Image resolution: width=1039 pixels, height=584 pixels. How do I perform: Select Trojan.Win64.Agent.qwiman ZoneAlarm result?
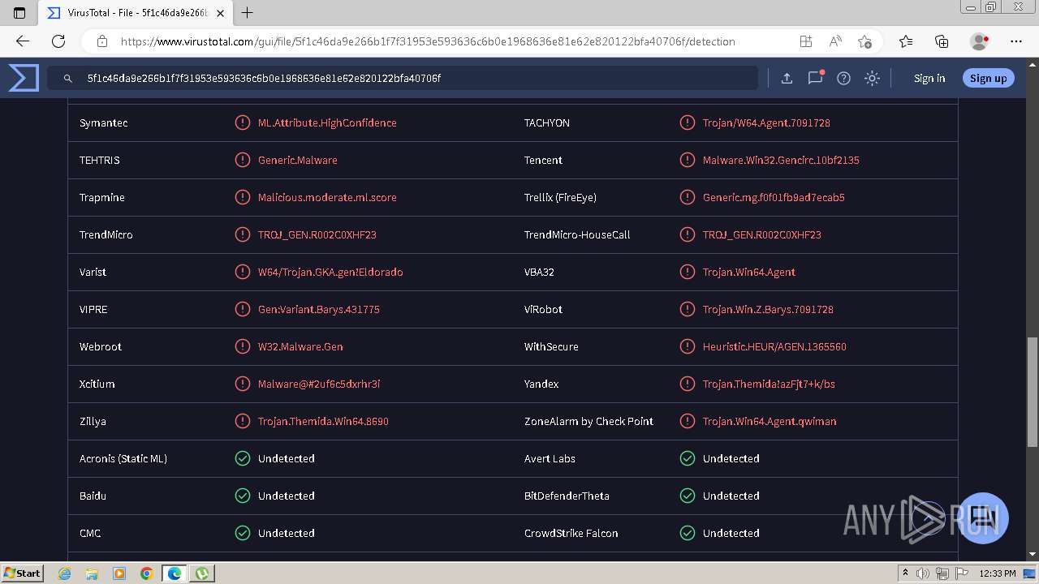[770, 421]
